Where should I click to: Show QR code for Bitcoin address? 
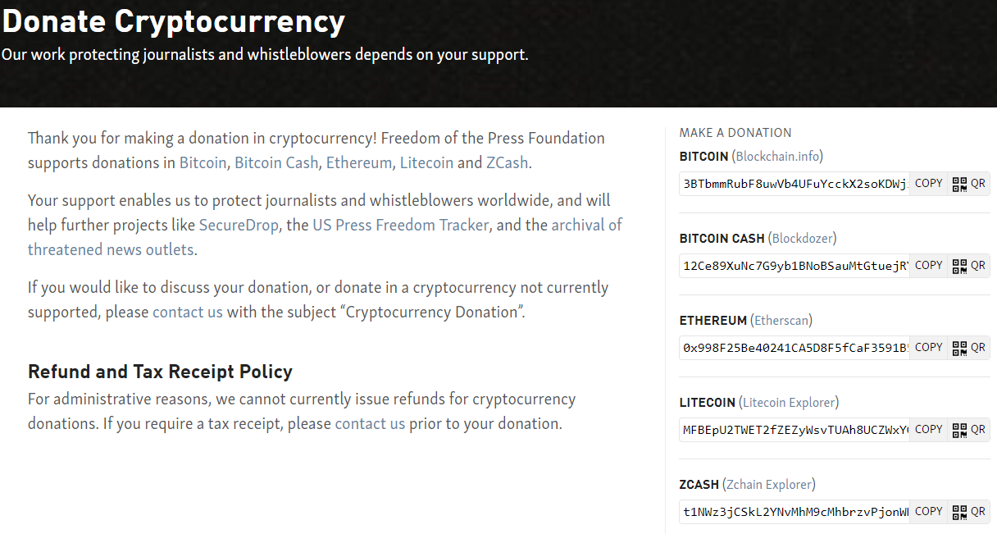pos(968,184)
